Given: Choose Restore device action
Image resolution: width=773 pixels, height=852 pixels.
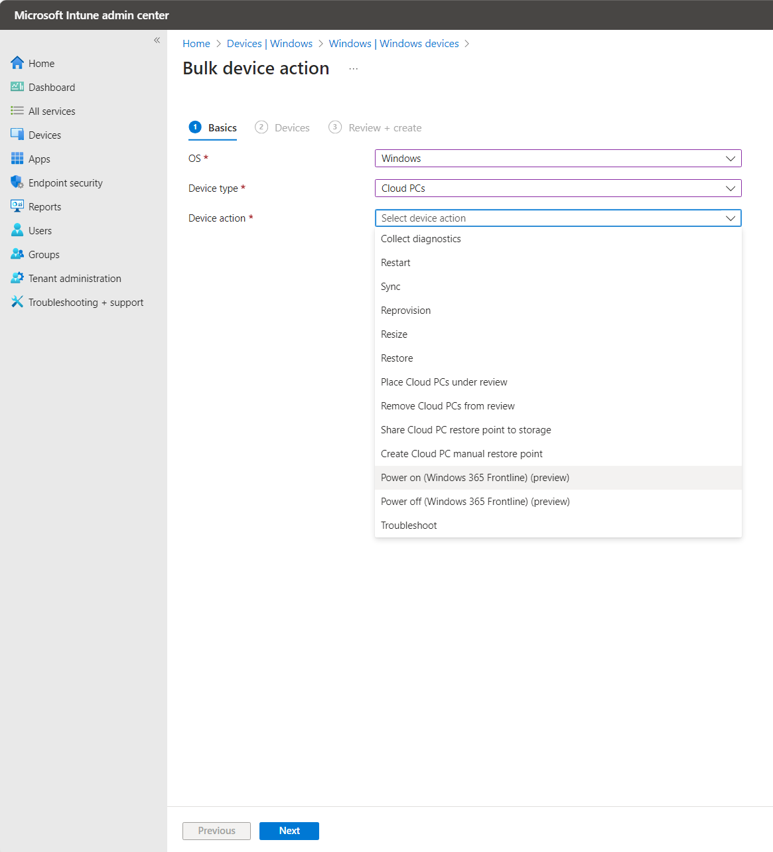Looking at the screenshot, I should (x=558, y=358).
